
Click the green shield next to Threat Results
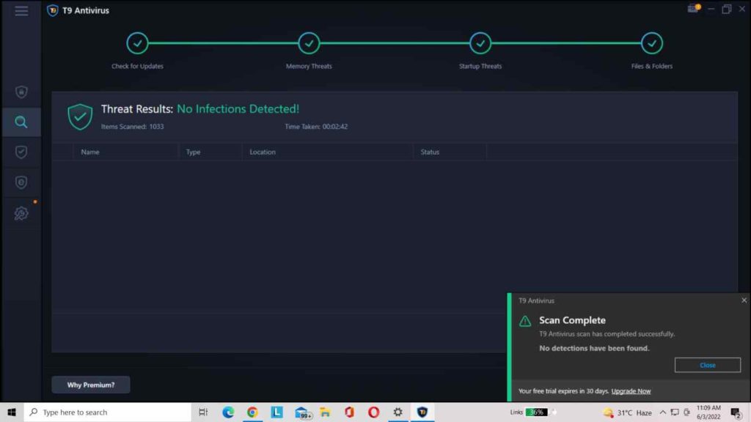pyautogui.click(x=80, y=116)
